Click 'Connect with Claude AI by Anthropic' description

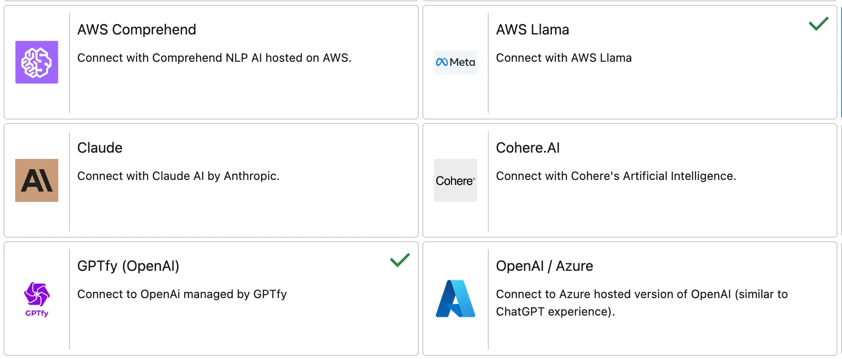(178, 176)
